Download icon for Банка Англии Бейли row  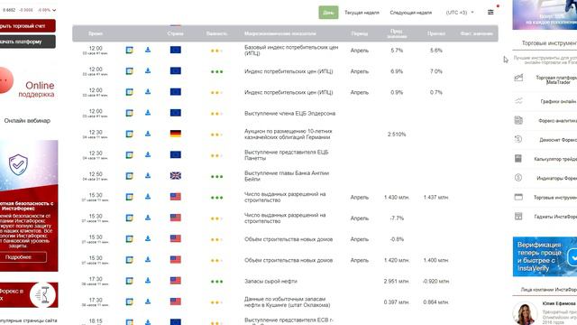[x=148, y=176]
